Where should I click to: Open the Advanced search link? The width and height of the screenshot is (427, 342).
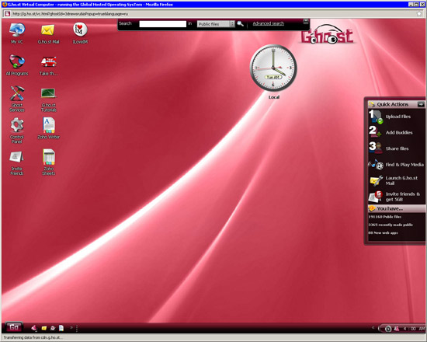click(x=269, y=24)
